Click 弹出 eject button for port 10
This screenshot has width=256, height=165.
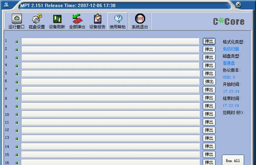tap(209, 114)
